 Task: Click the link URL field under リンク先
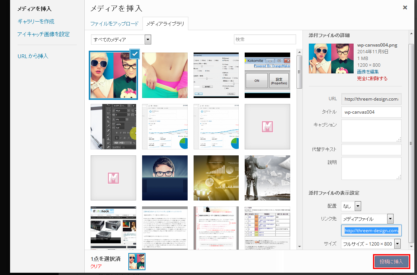coord(371,230)
